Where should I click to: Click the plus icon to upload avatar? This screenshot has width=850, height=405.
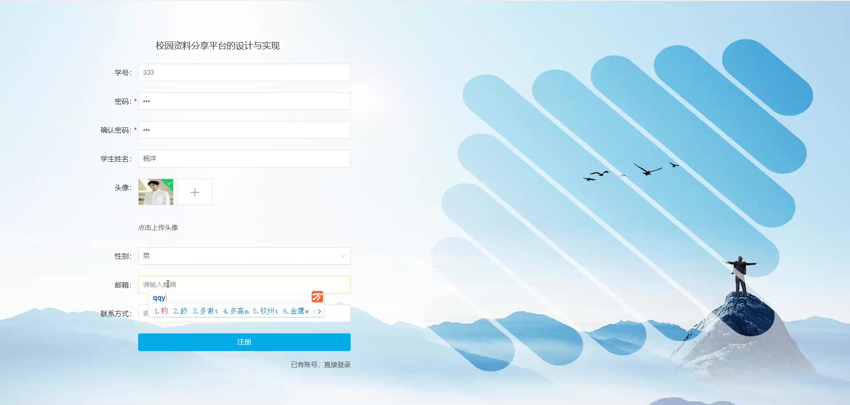195,192
